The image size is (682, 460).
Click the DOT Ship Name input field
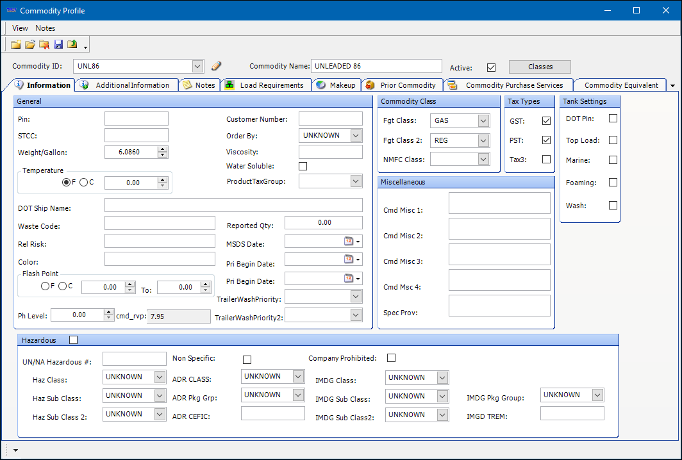tap(233, 205)
